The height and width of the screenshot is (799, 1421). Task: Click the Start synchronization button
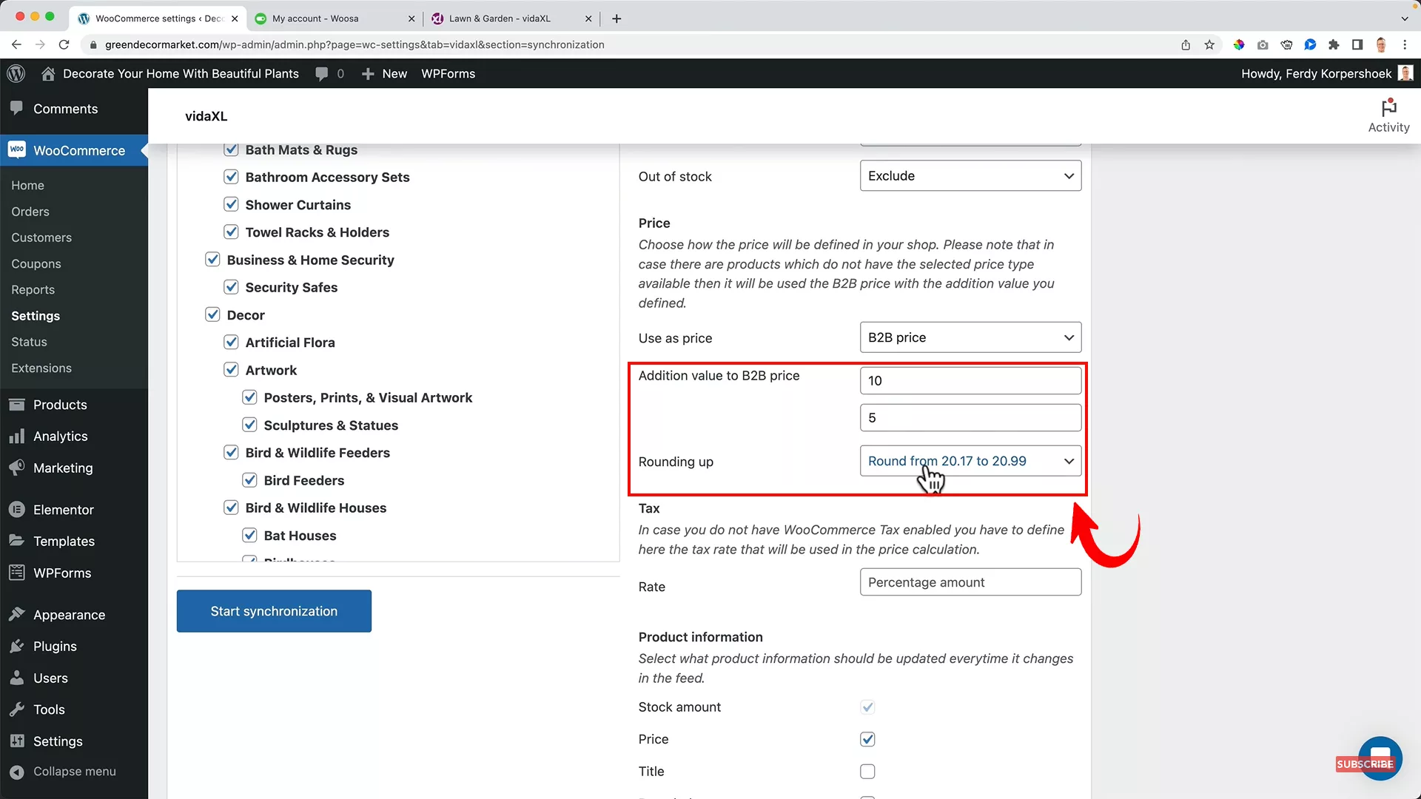coord(273,611)
